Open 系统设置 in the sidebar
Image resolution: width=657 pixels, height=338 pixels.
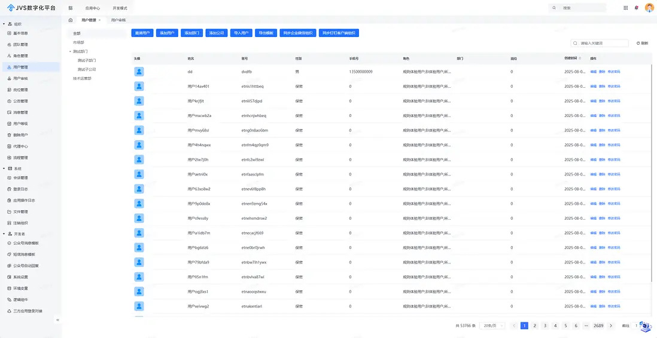coord(20,277)
